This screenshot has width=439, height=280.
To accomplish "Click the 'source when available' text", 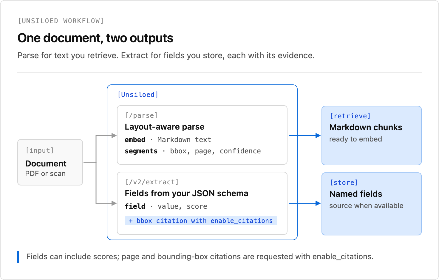I will coord(366,206).
